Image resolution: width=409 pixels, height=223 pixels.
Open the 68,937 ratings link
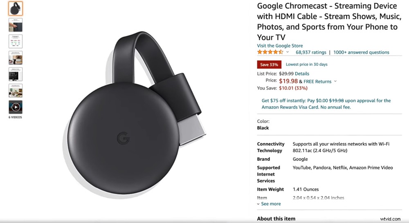coord(311,52)
